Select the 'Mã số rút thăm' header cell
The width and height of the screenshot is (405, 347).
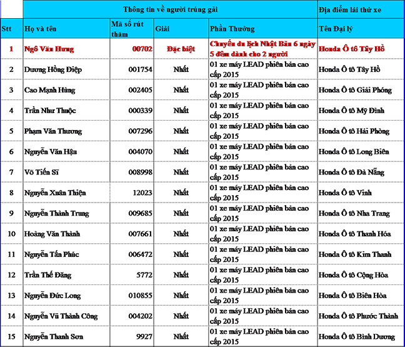[x=132, y=28]
